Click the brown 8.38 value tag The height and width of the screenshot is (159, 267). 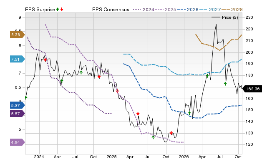18,35
